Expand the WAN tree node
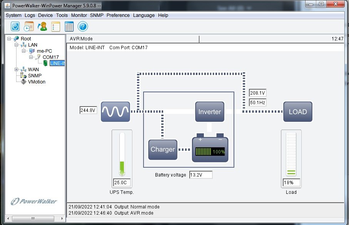 (16, 70)
